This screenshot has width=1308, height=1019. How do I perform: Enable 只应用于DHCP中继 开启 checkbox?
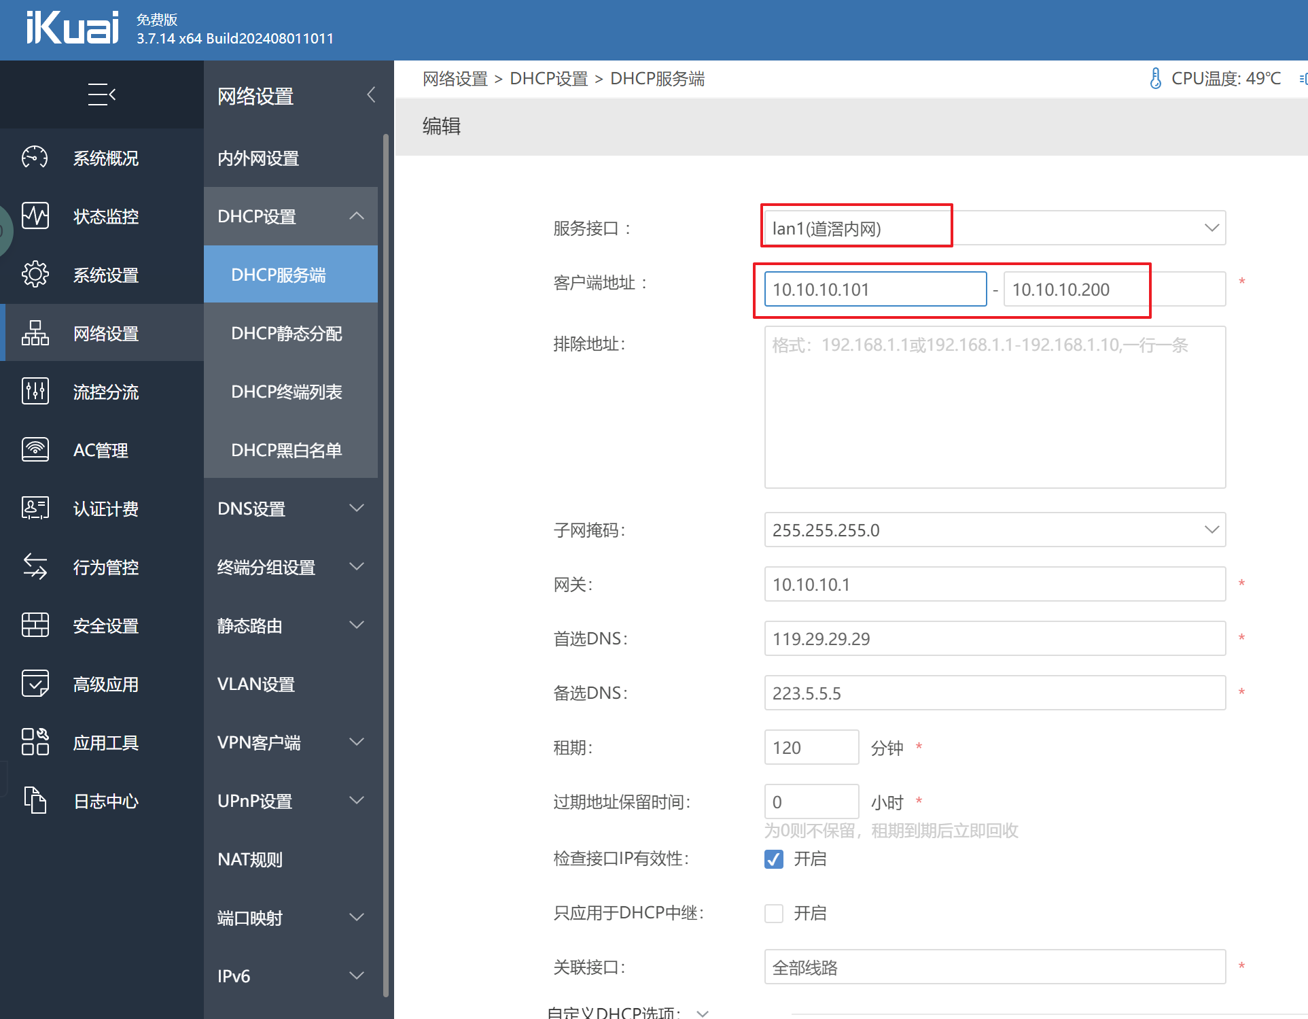coord(774,914)
